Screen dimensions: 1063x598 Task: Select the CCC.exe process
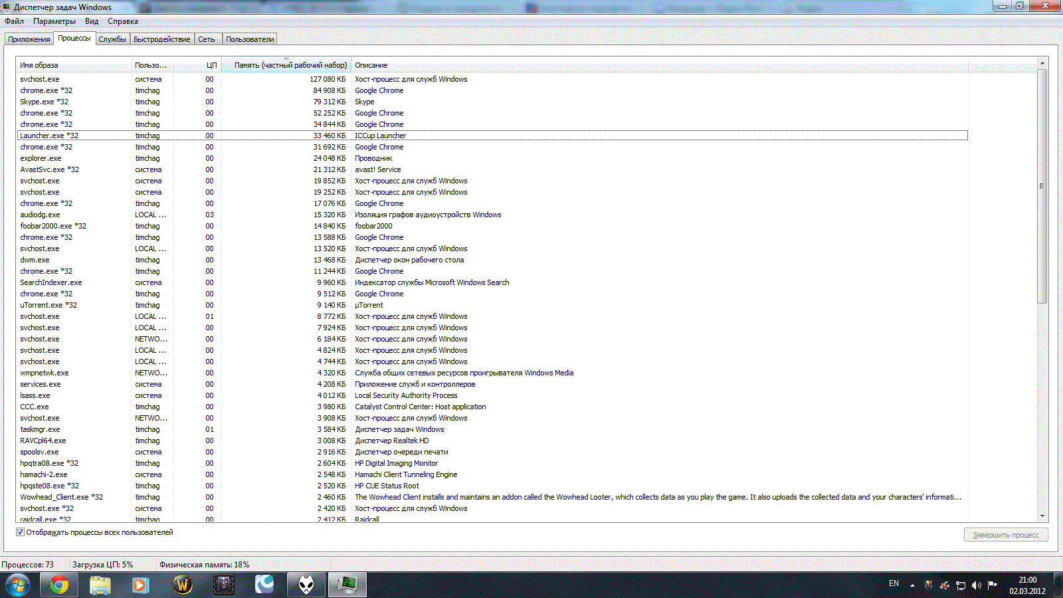[x=492, y=407]
